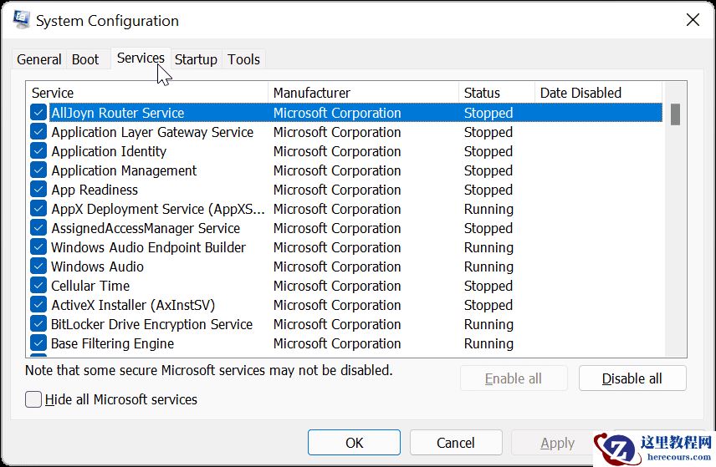
Task: Open the Tools tab
Action: pos(244,59)
